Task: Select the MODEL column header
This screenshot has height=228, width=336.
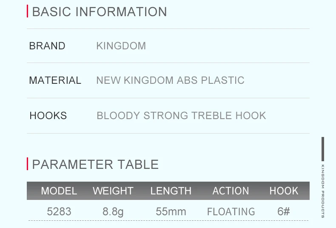Action: [59, 191]
